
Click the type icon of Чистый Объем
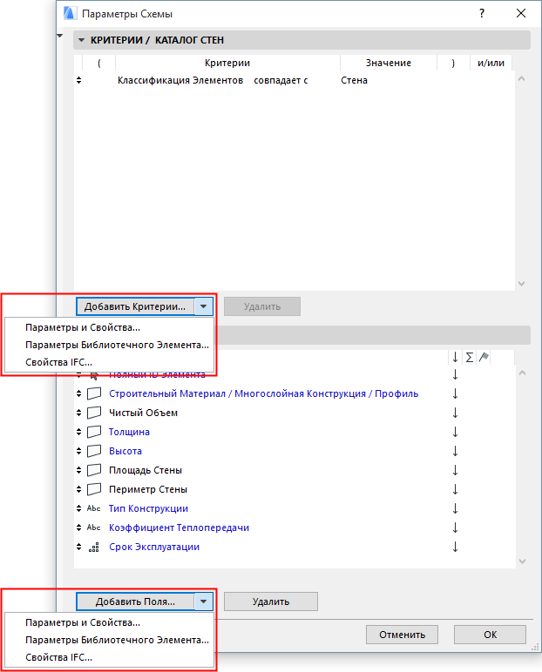(94, 413)
